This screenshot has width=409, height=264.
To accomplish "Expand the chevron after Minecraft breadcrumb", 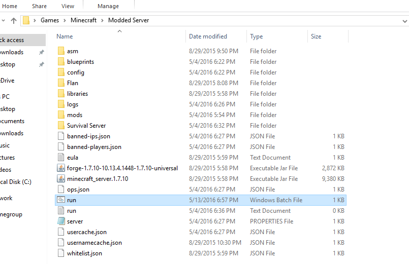I will [x=102, y=20].
